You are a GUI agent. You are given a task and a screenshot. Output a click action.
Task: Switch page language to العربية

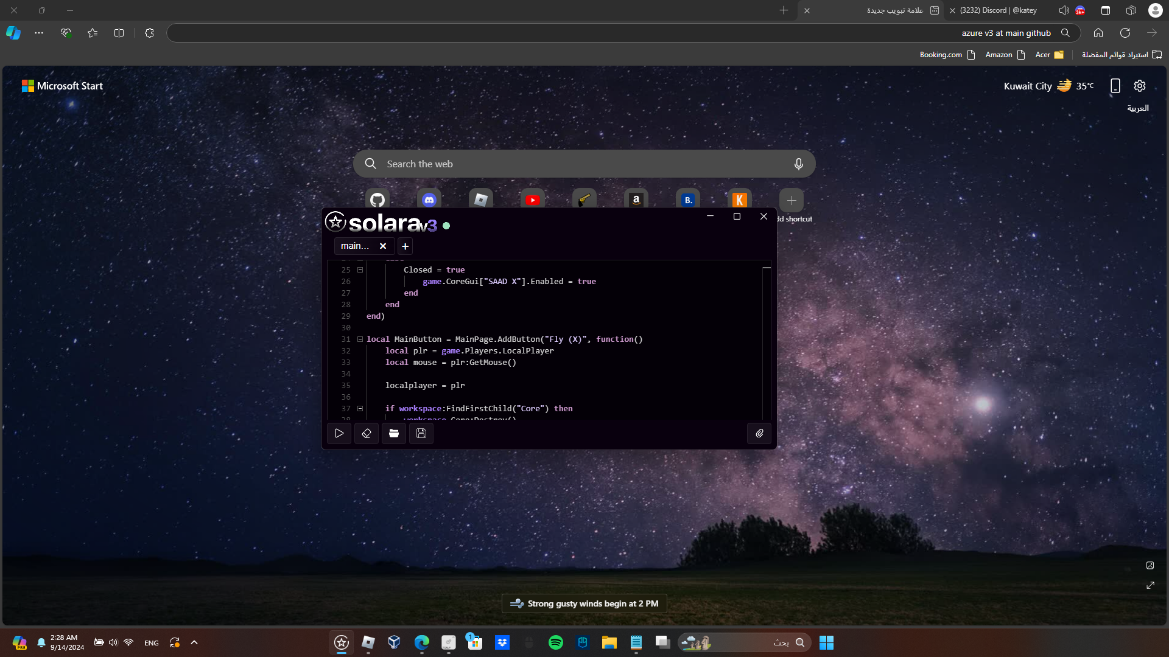tap(1138, 108)
